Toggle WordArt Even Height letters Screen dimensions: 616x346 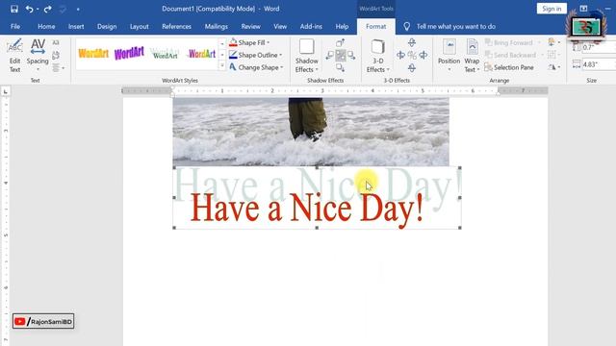tap(56, 42)
